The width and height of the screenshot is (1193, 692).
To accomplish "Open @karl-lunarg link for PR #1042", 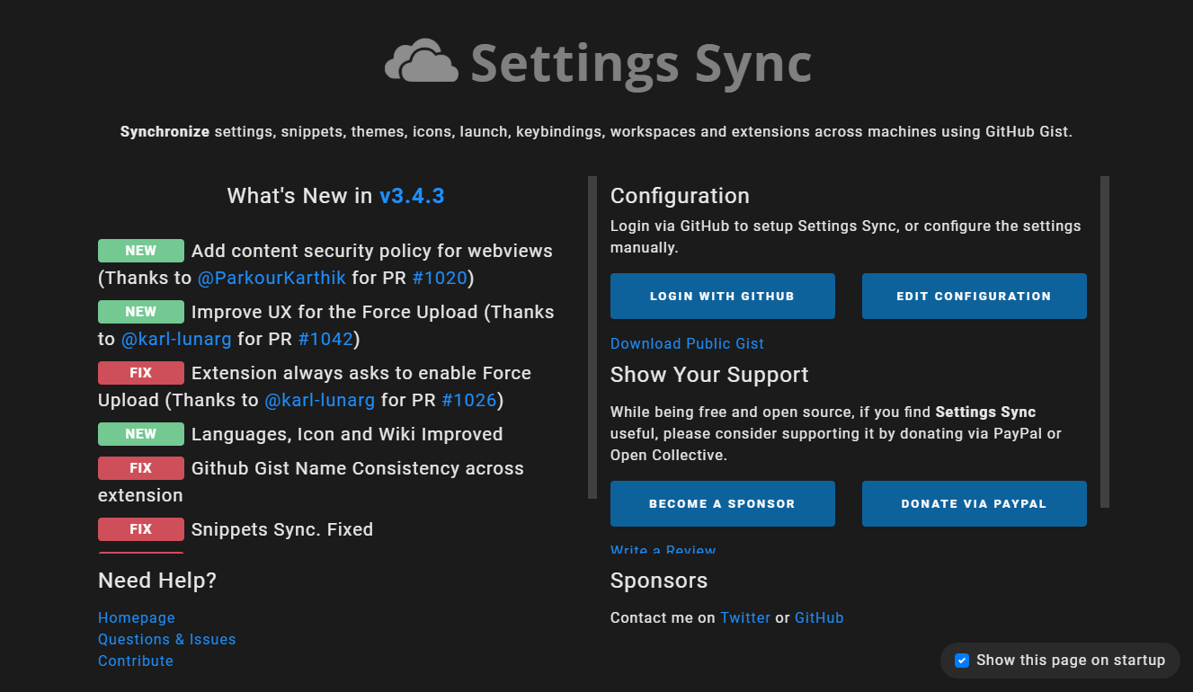I will 176,339.
